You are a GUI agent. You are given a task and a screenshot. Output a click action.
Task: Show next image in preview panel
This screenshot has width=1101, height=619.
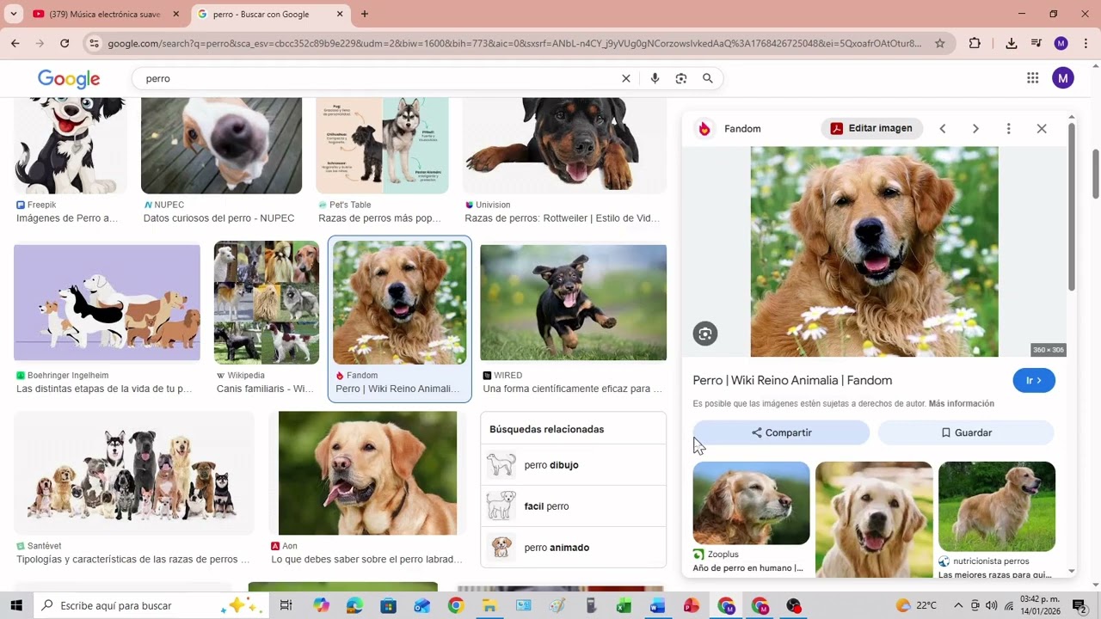(975, 129)
